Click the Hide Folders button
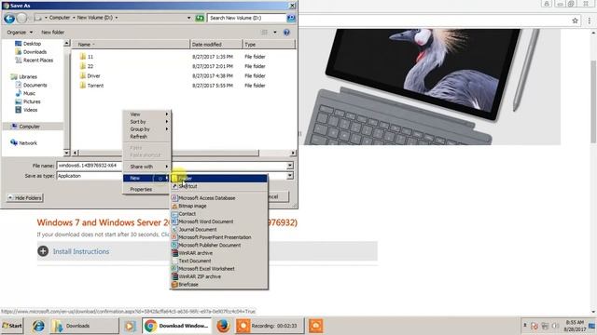This screenshot has height=335, width=597. [25, 198]
